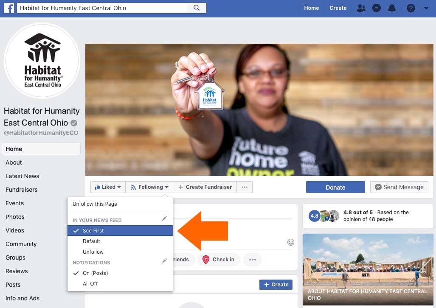Image resolution: width=436 pixels, height=308 pixels.
Task: Click the verified badge next to page name
Action: pos(74,123)
